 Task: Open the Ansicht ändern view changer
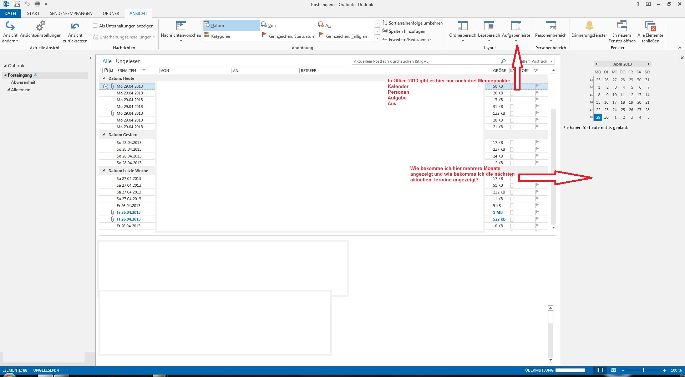[10, 32]
